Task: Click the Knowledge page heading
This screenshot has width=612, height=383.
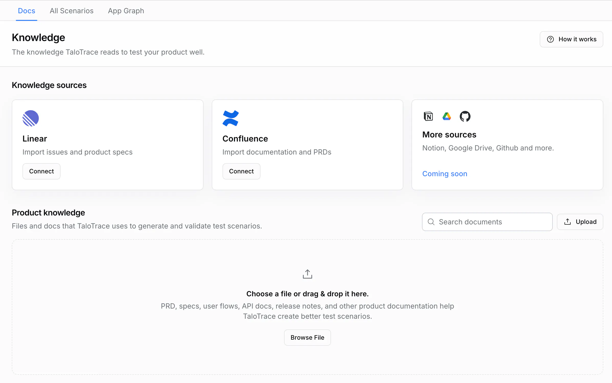Action: pos(38,37)
